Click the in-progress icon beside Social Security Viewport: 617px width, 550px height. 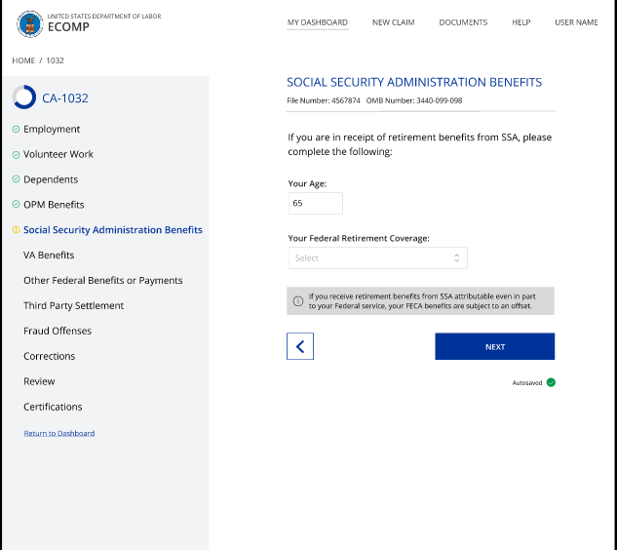click(x=16, y=230)
